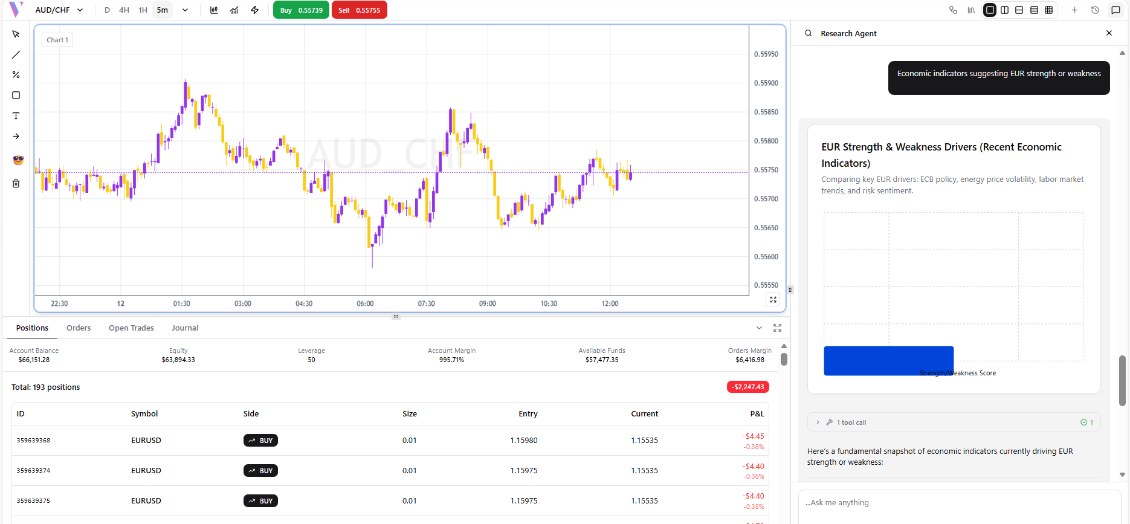Image resolution: width=1130 pixels, height=524 pixels.
Task: Select the line drawing tool
Action: pos(16,55)
